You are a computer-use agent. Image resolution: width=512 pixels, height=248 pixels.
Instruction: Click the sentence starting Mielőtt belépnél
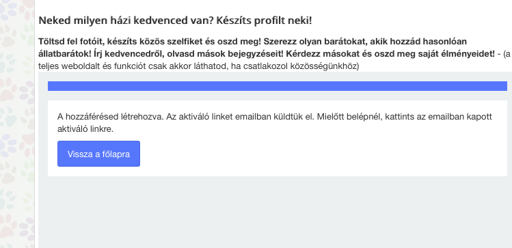(x=404, y=117)
